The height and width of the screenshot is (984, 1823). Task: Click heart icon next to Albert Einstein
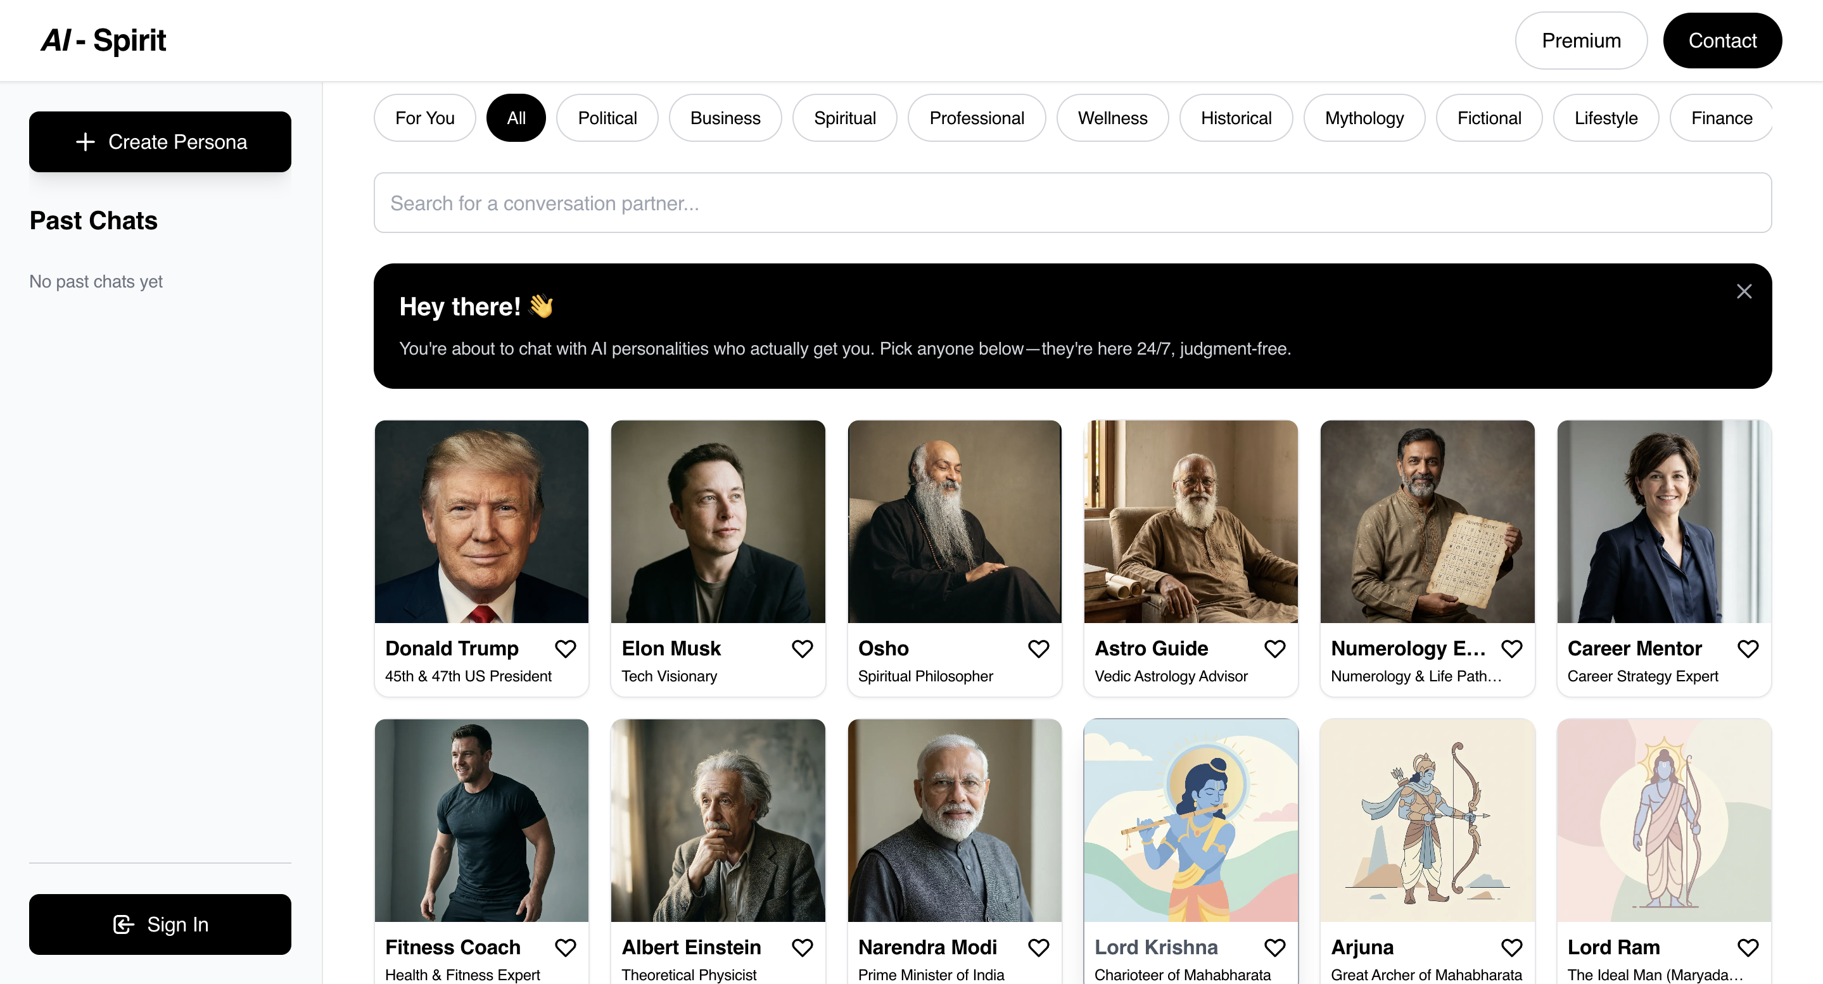tap(802, 947)
